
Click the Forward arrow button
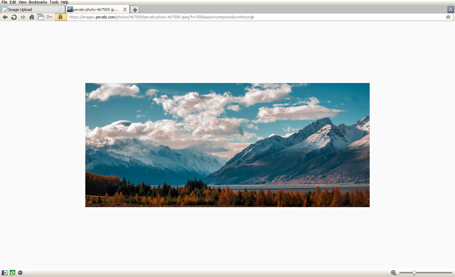pos(23,17)
